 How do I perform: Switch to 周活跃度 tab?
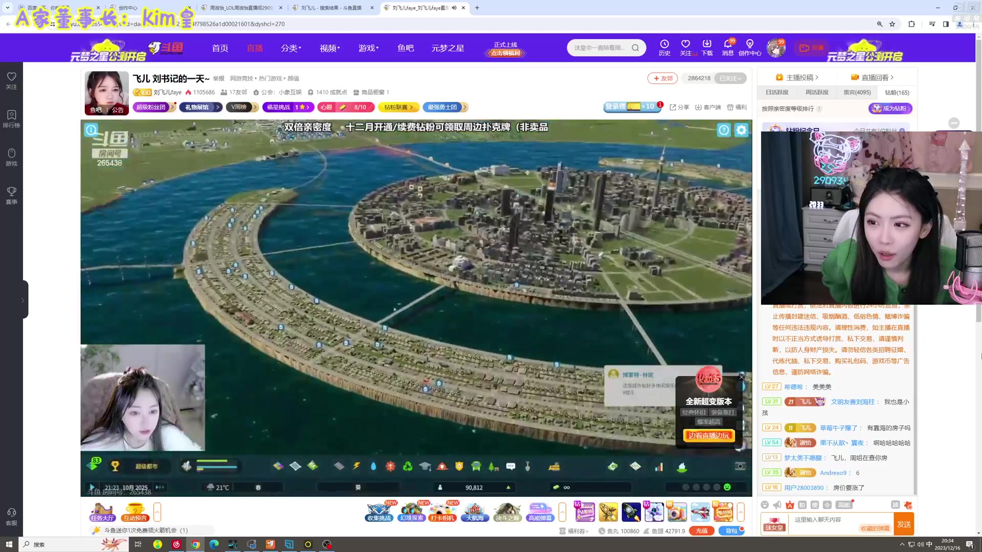(817, 93)
